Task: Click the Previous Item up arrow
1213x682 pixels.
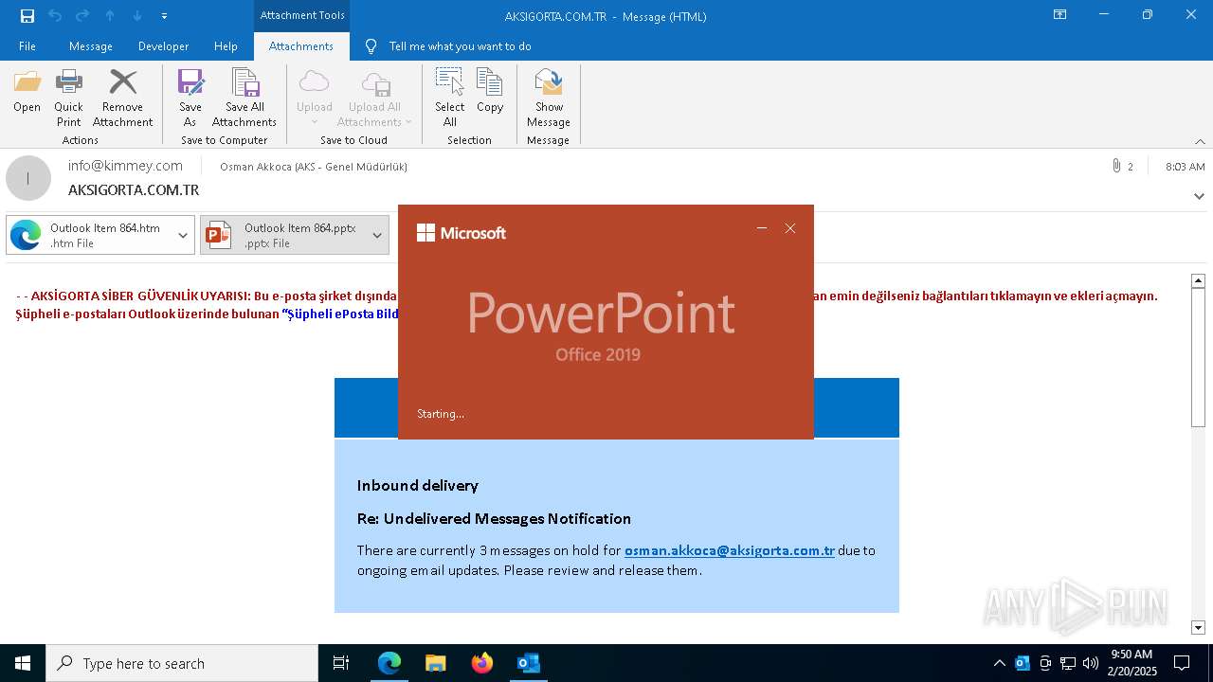Action: click(x=110, y=16)
